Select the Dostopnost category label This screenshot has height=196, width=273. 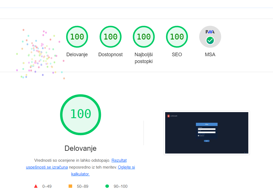110,55
